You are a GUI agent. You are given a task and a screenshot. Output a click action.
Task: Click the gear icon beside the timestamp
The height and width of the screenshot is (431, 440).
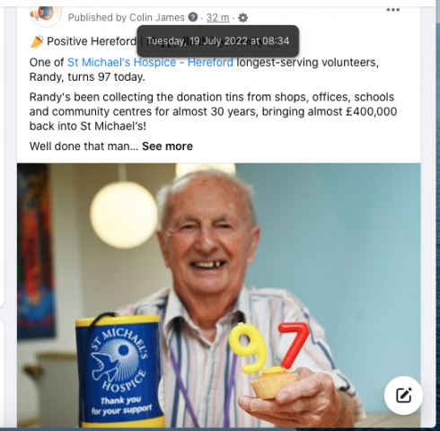[242, 18]
